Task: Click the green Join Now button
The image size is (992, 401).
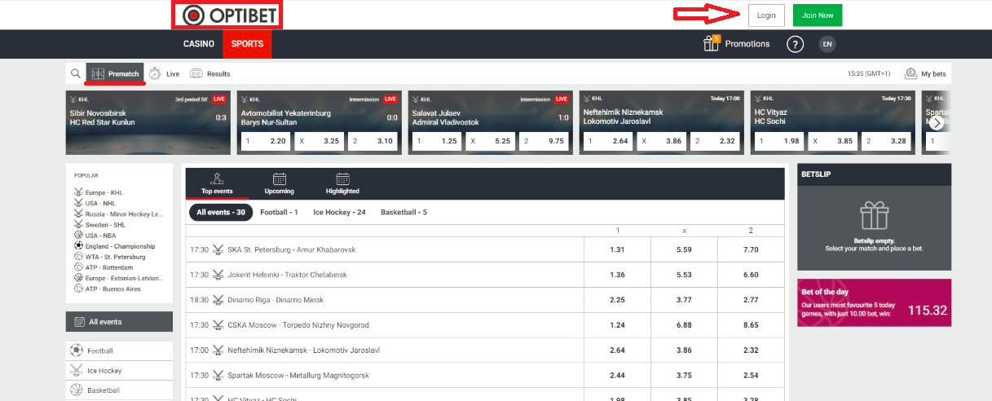Action: tap(818, 15)
